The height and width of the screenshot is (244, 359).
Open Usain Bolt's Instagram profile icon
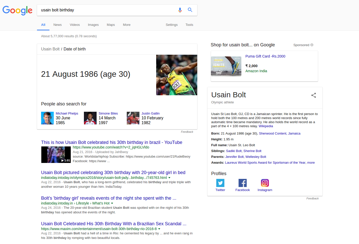pos(265,183)
